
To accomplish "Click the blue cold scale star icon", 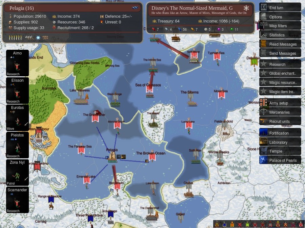I will [38, 37].
